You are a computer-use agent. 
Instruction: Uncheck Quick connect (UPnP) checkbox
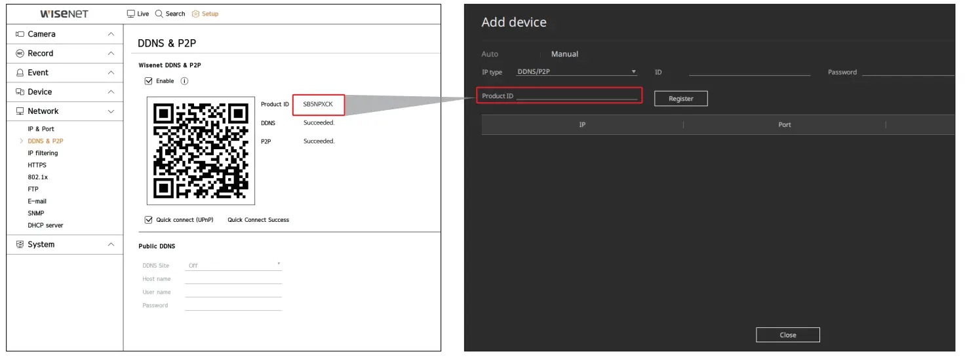click(149, 220)
